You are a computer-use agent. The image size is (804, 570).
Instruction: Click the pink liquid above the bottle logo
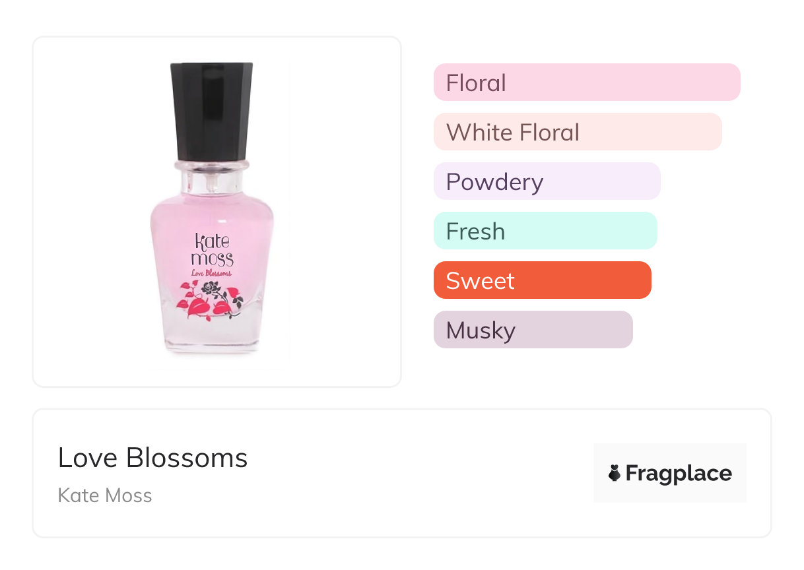(212, 214)
